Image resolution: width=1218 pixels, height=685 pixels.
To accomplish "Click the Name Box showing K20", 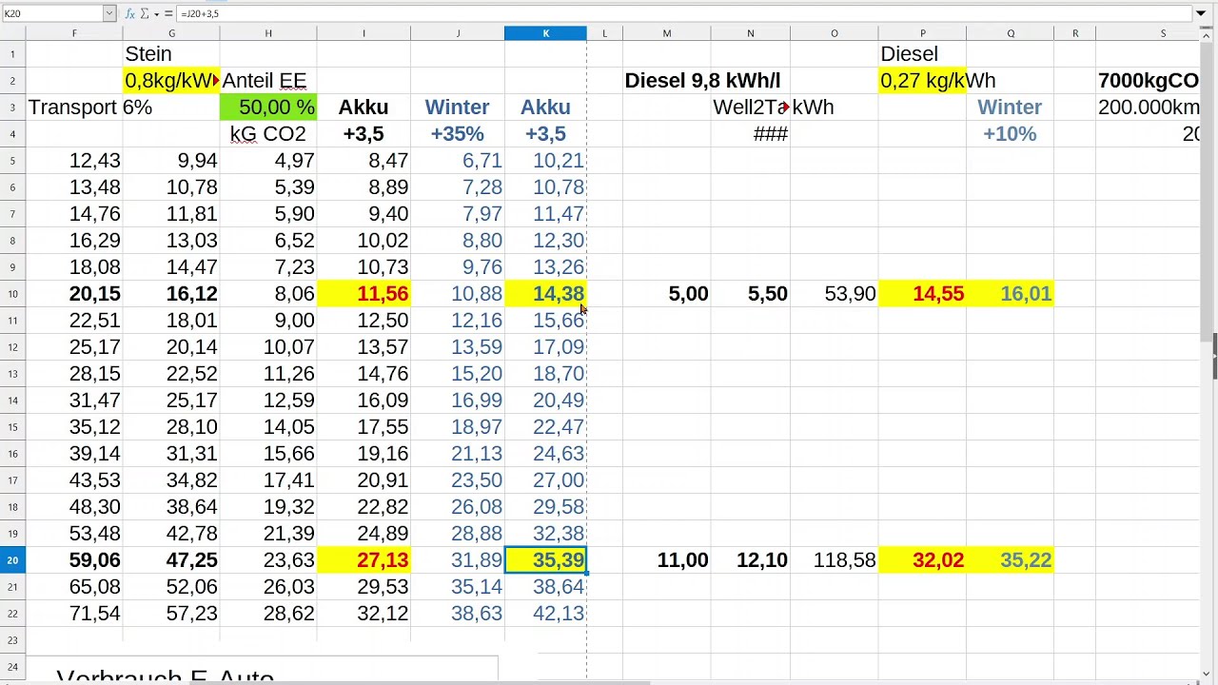I will point(52,13).
